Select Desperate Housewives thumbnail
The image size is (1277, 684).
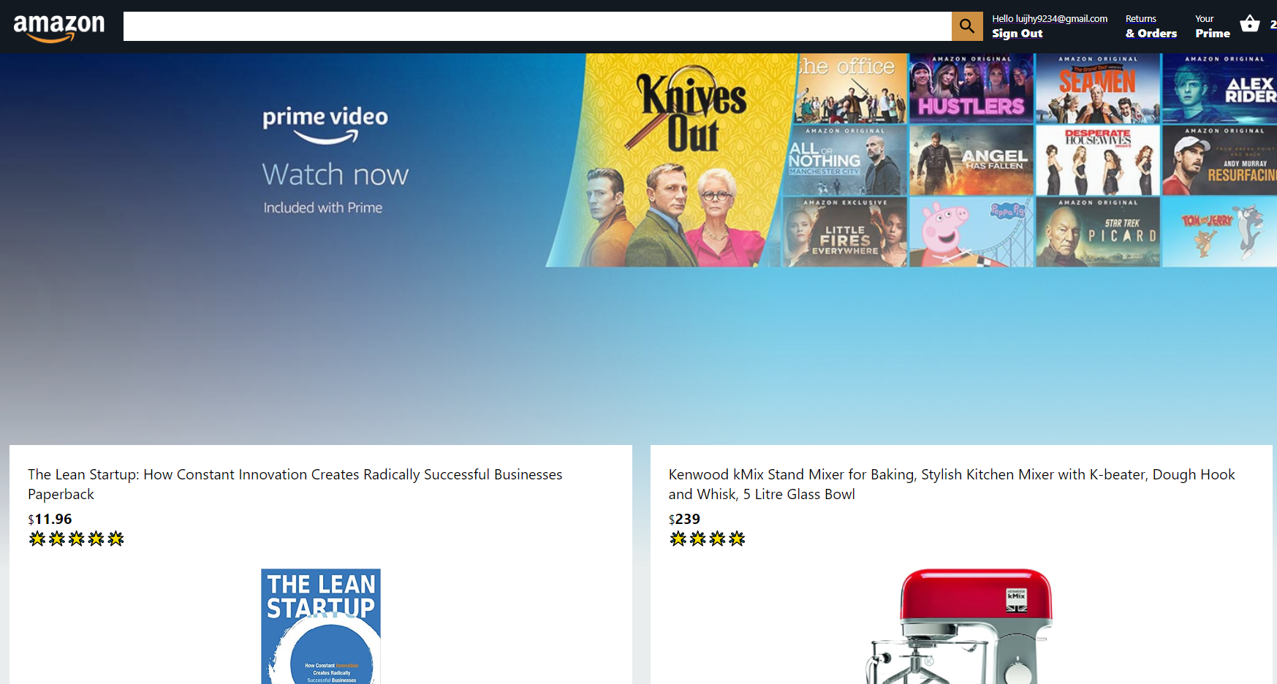click(1098, 160)
